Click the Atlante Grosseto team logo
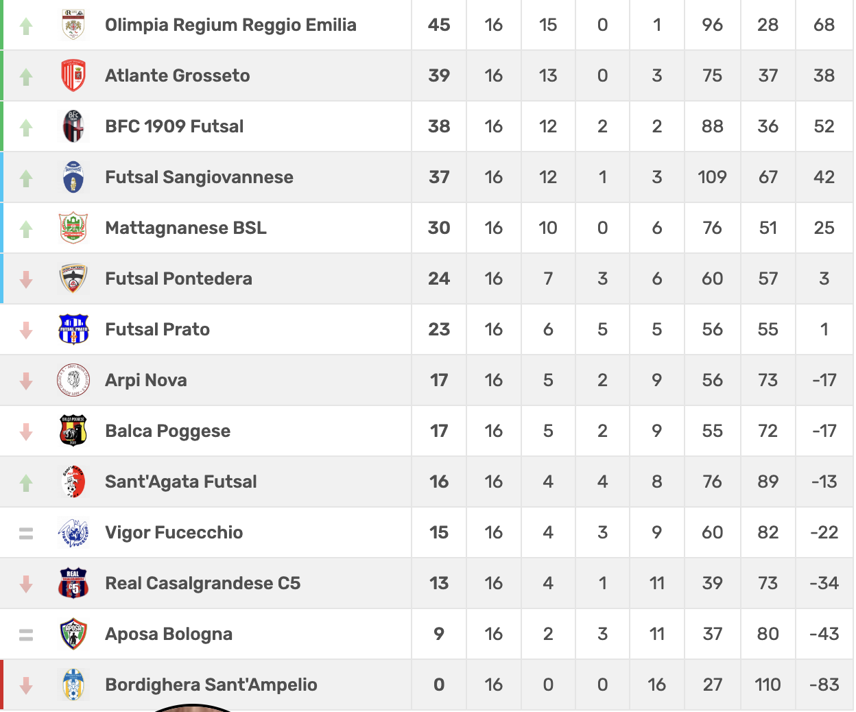 73,75
